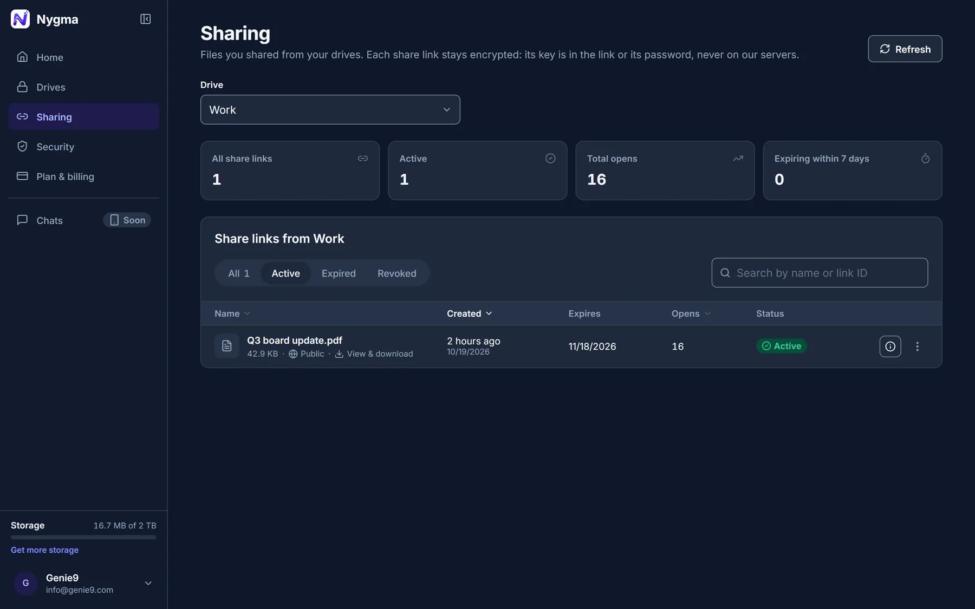This screenshot has width=975, height=609.
Task: Click the Plan & billing card icon
Action: (22, 176)
